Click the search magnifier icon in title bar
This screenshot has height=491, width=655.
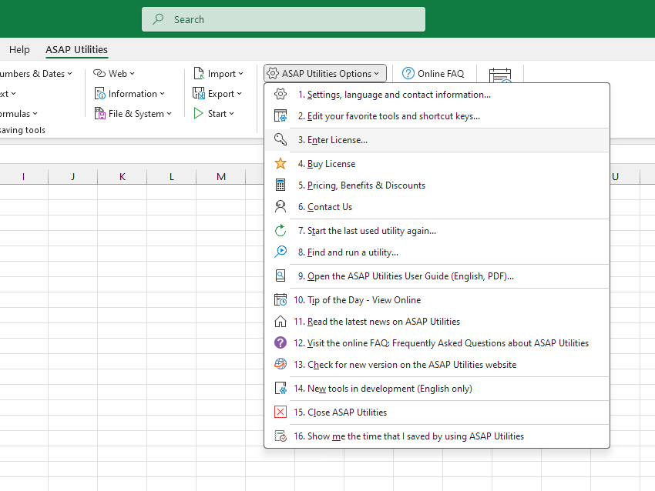click(x=158, y=18)
